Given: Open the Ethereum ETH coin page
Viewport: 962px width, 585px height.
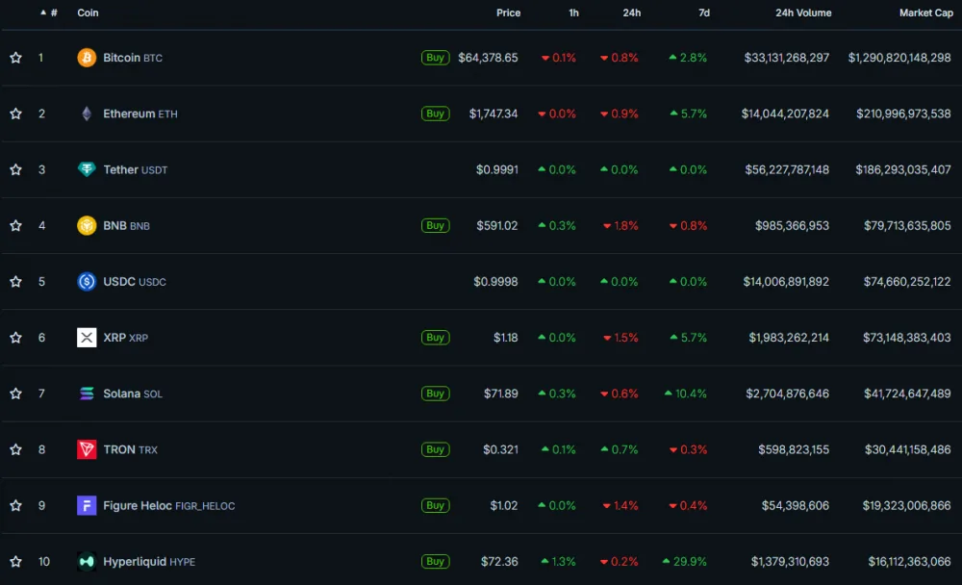Looking at the screenshot, I should pyautogui.click(x=139, y=114).
